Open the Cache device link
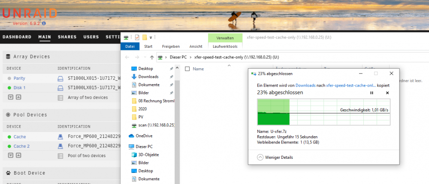The image size is (429, 184). click(20, 137)
